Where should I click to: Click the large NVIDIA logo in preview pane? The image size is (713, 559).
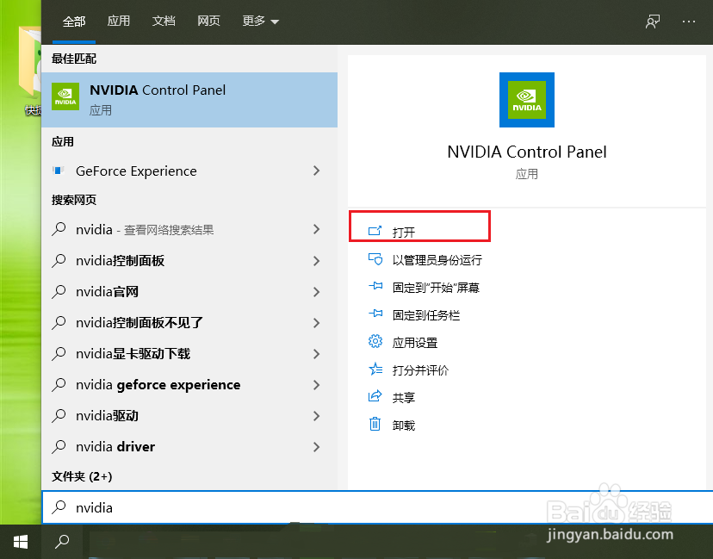click(526, 99)
